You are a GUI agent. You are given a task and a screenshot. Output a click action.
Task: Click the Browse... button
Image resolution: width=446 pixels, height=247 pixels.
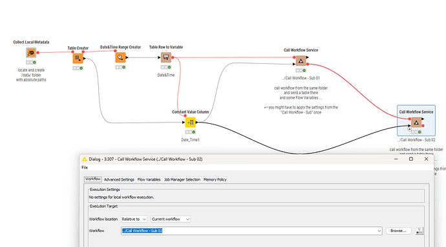point(398,231)
